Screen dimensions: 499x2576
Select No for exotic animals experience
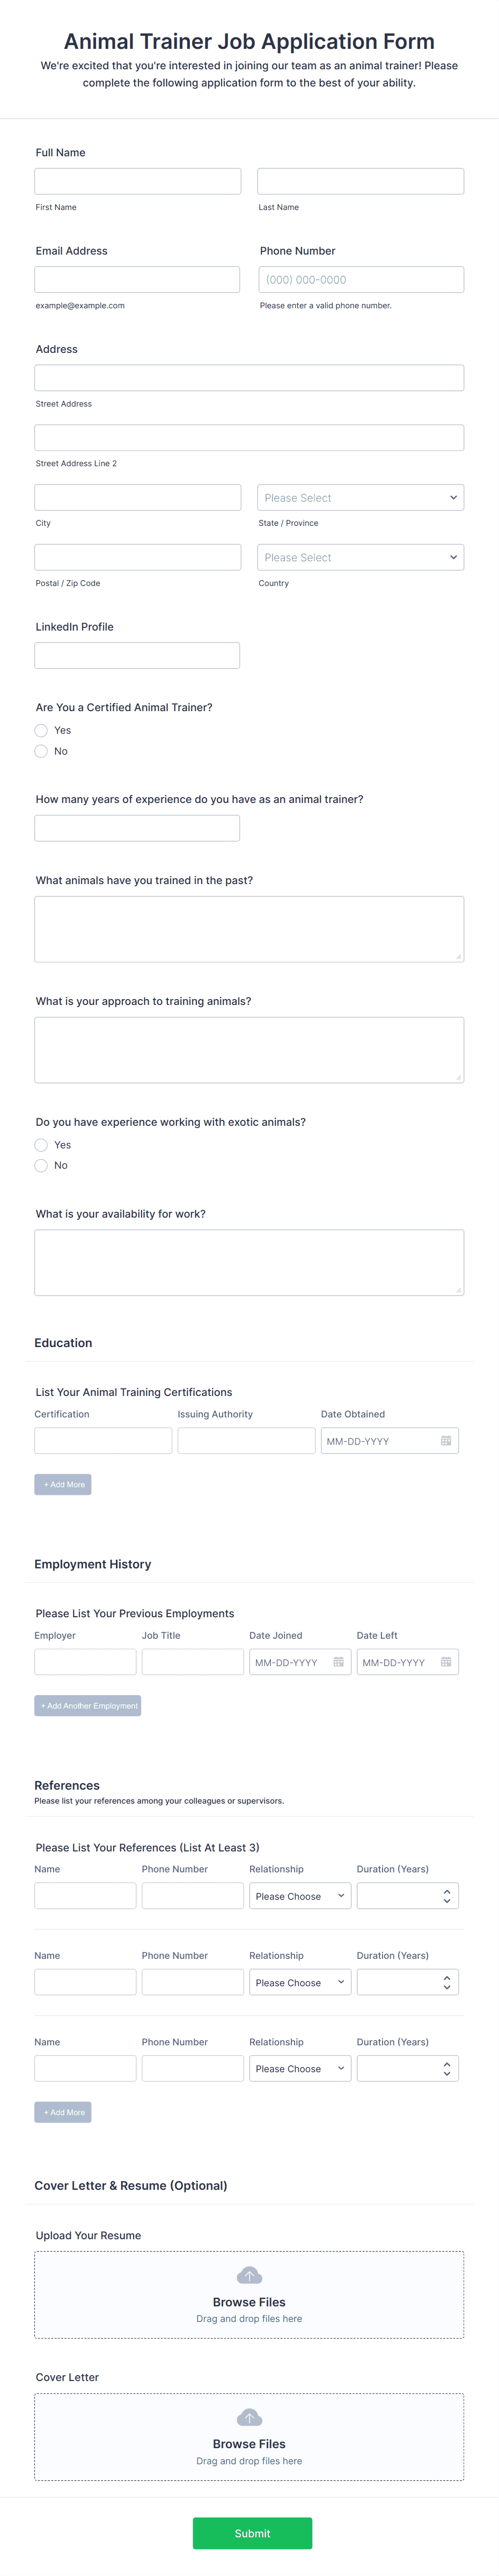click(41, 1165)
